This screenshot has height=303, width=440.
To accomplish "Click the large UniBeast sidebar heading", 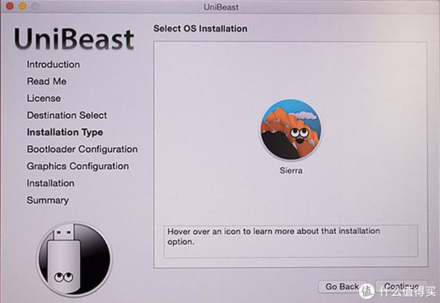I will pos(74,39).
